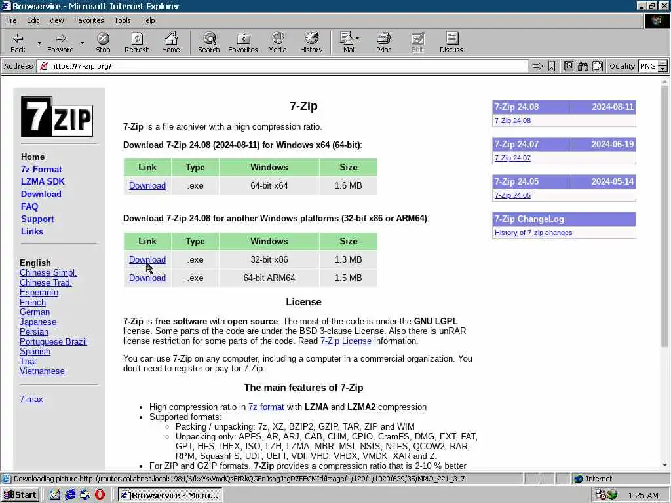Click the Quality spinner up arrow
671x503 pixels.
[663, 64]
